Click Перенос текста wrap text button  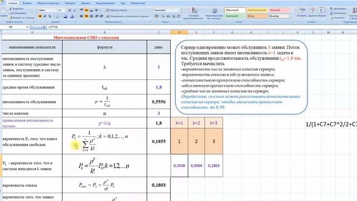[117, 10]
